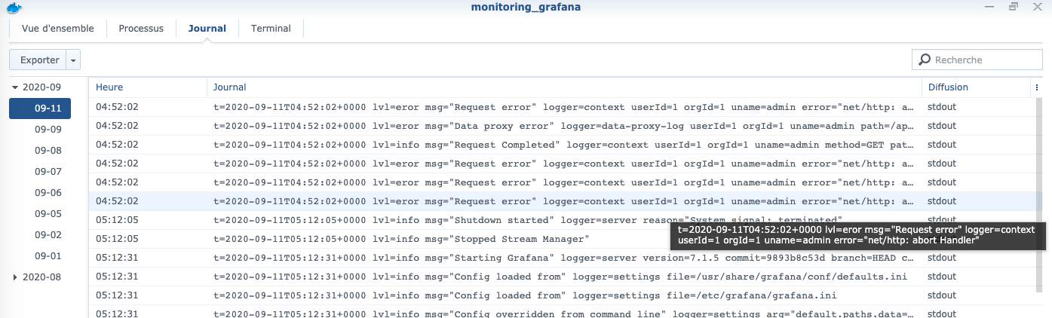Select the 09-11 date entry
1052x318 pixels.
tap(40, 109)
